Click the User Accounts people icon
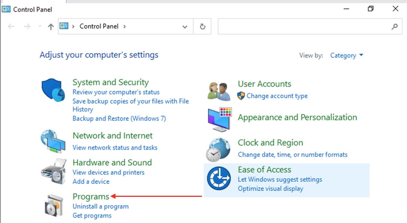Image resolution: width=407 pixels, height=223 pixels. (219, 91)
